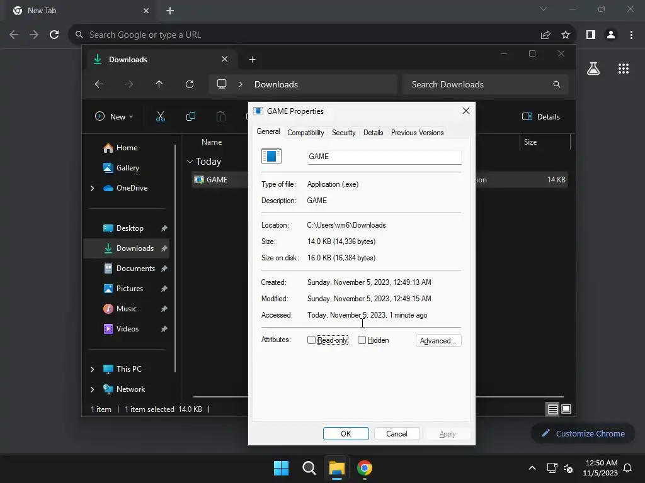Open Chrome tab search chevron
Screen dimensions: 645x483
click(x=544, y=9)
